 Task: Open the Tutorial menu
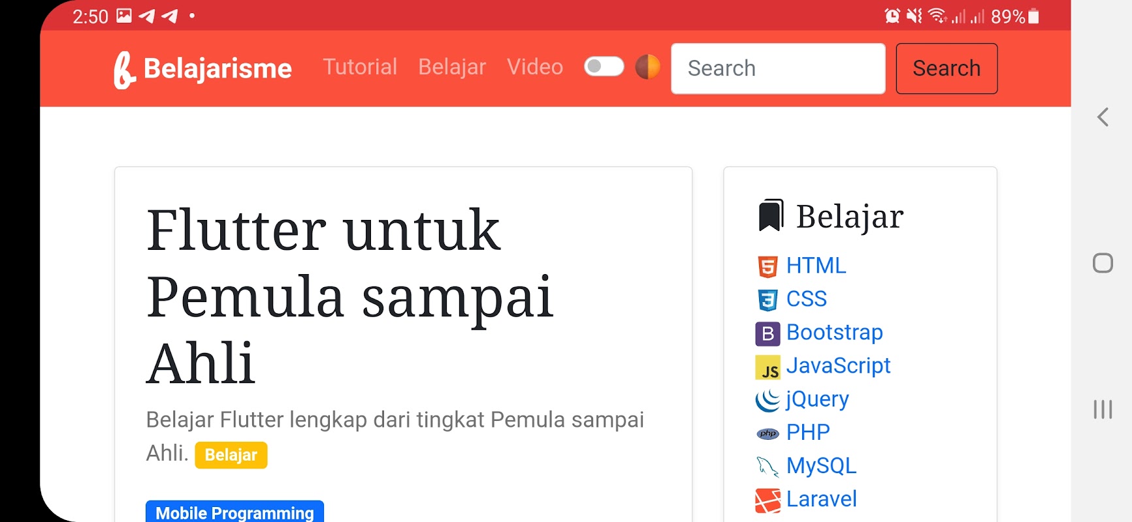pyautogui.click(x=360, y=67)
